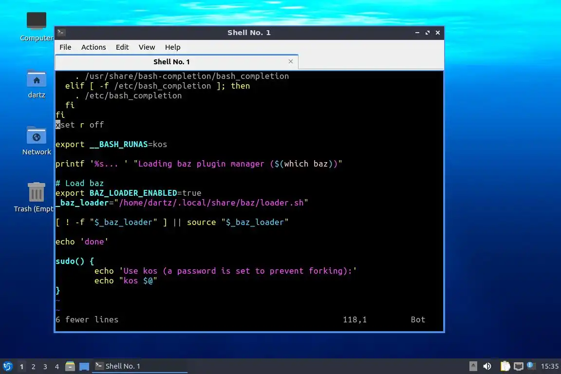
Task: Click the show desktop taskbar icon
Action: (x=84, y=366)
